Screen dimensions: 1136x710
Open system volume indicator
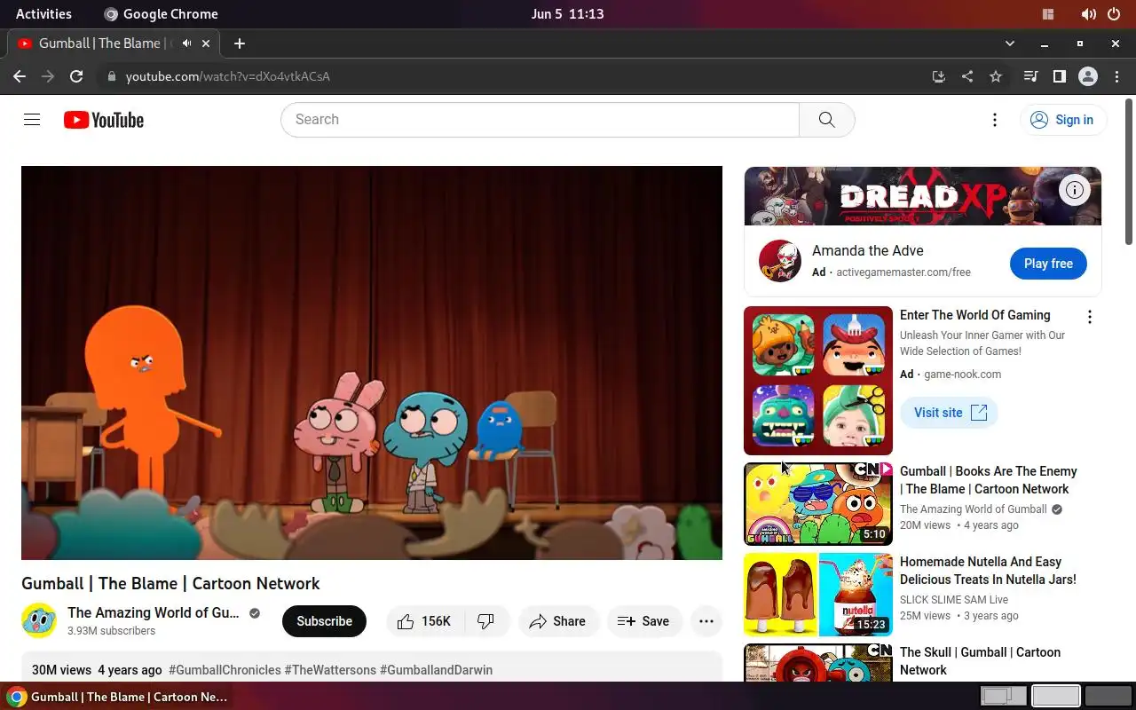(1088, 13)
